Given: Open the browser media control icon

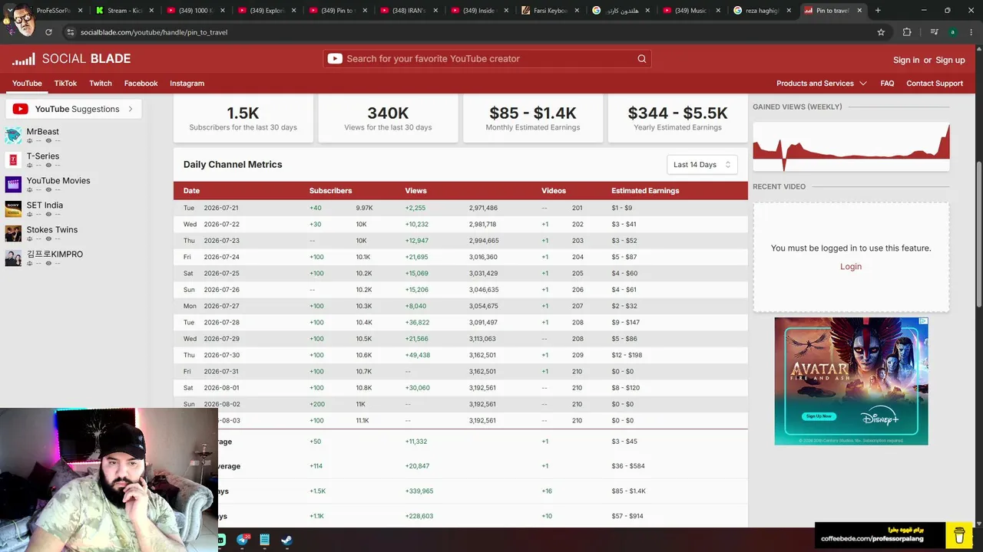Looking at the screenshot, I should [x=934, y=32].
